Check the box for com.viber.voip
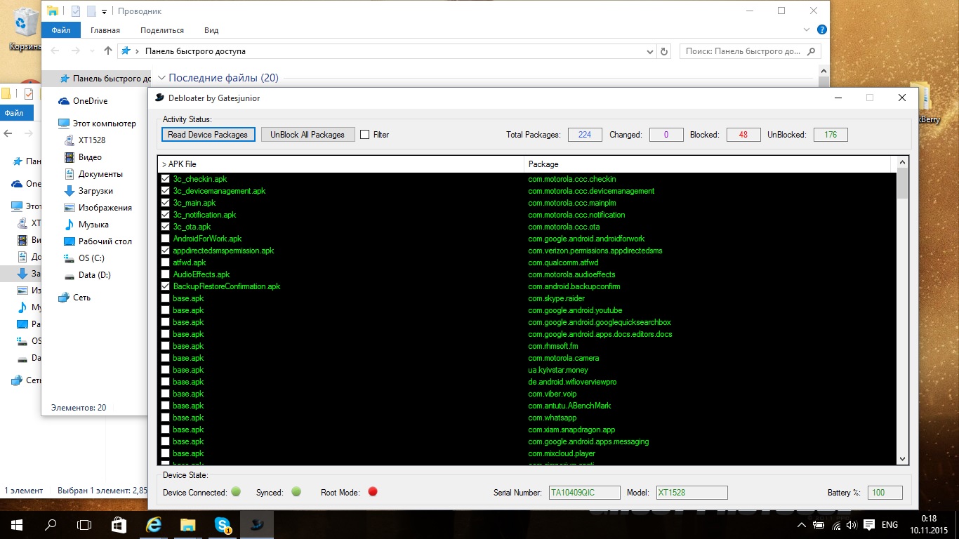The width and height of the screenshot is (959, 539). 166,394
